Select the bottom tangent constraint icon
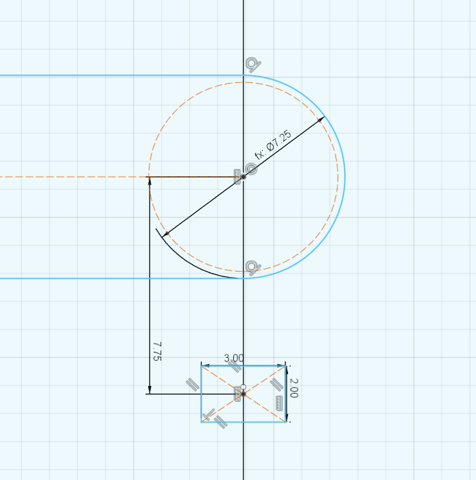This screenshot has width=476, height=480. (252, 267)
